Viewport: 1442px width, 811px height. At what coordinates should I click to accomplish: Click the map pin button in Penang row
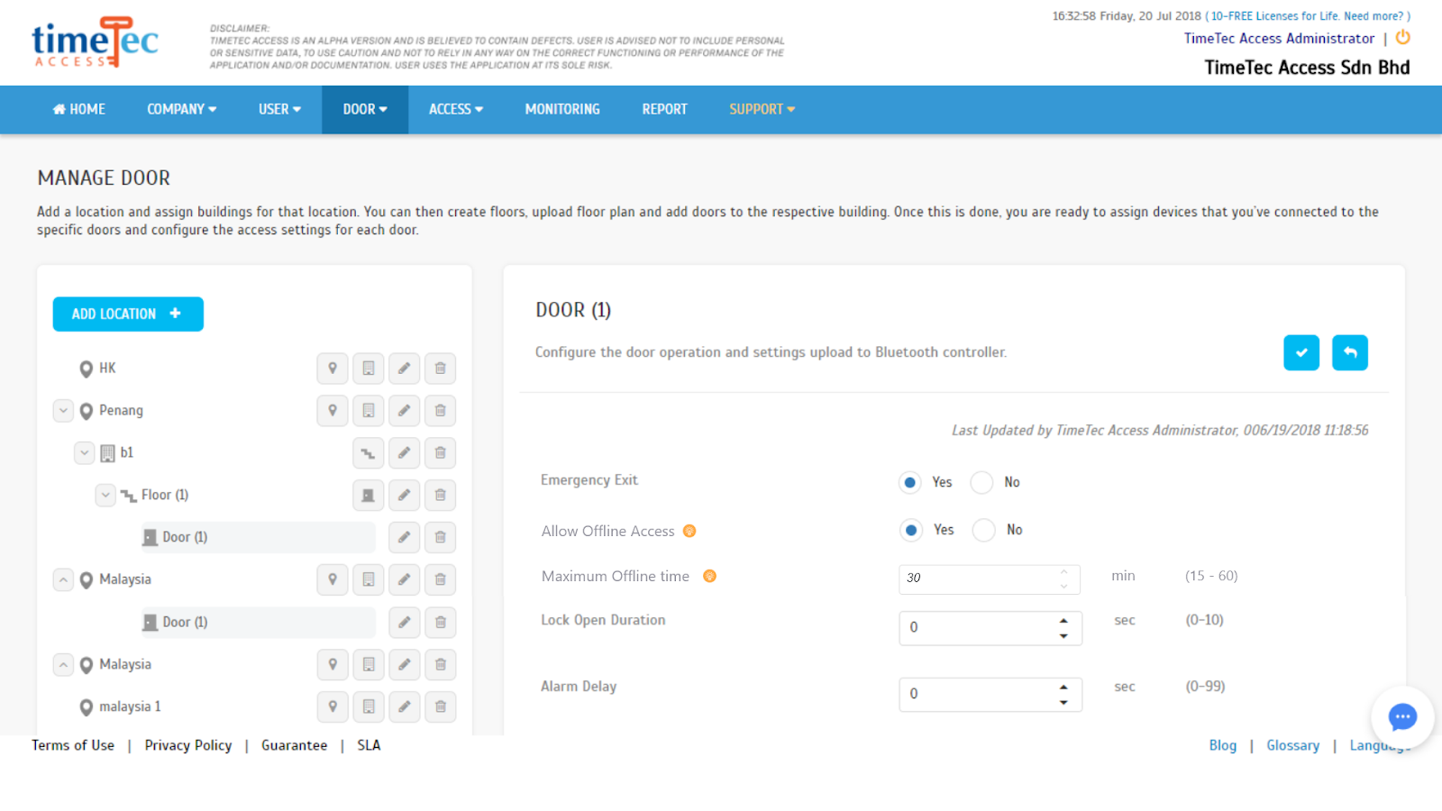coord(333,410)
